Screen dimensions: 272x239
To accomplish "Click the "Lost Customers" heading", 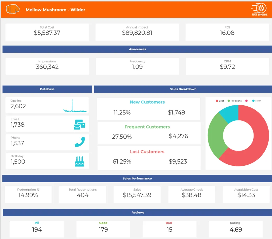I will 147,152.
